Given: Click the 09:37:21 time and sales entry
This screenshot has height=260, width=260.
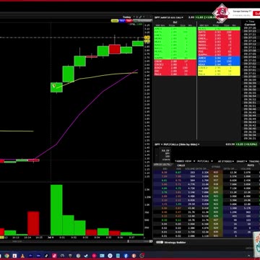Looking at the screenshot, I should point(250,35).
